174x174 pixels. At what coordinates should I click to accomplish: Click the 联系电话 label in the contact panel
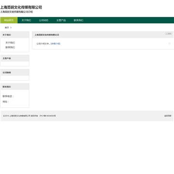(8, 96)
